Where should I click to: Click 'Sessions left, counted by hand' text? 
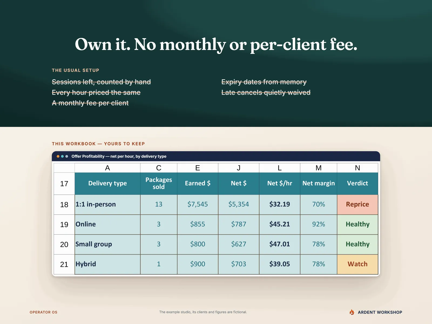(101, 82)
